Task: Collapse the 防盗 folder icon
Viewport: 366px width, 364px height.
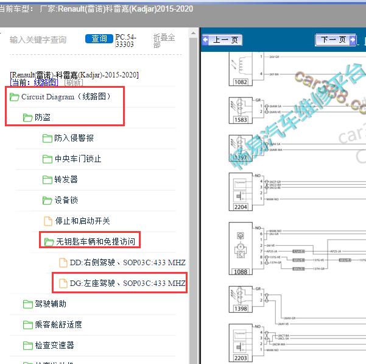Action: [27, 117]
